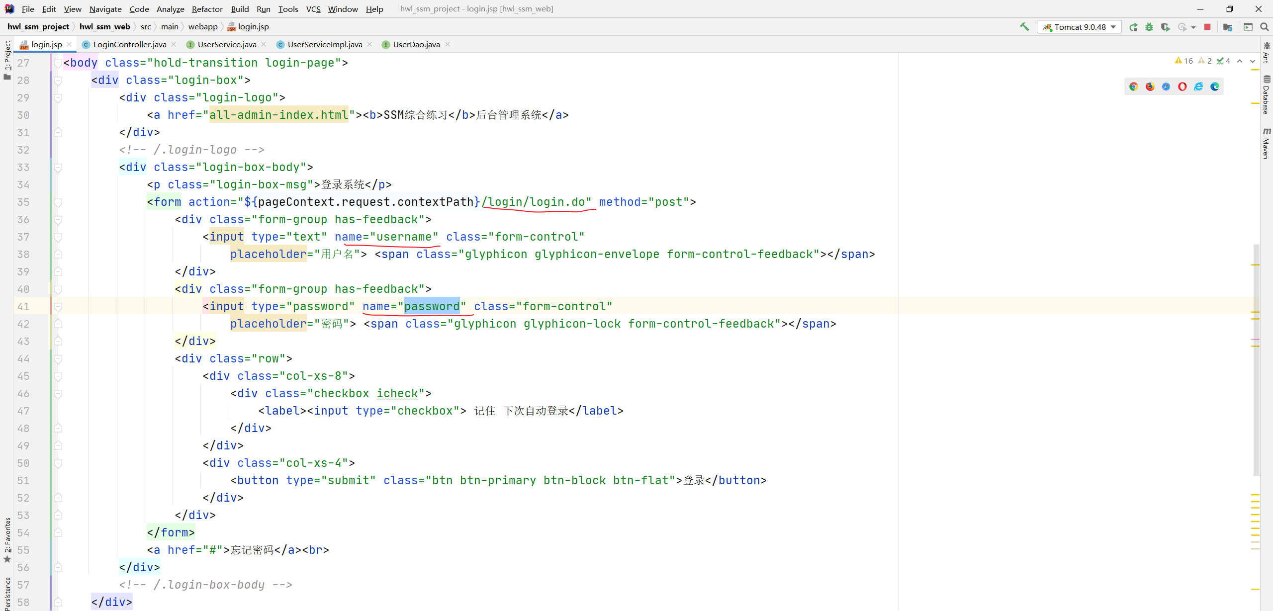Open the Maven tool window

pos(1267,144)
